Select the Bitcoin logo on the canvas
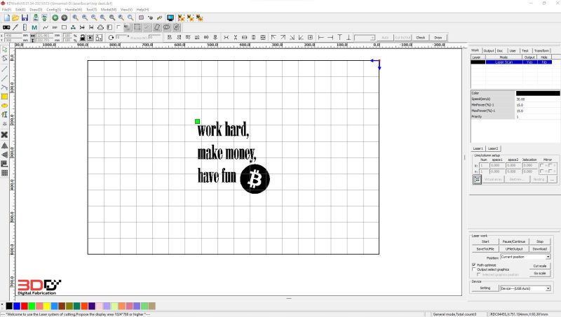Image resolution: width=561 pixels, height=317 pixels. pos(255,179)
